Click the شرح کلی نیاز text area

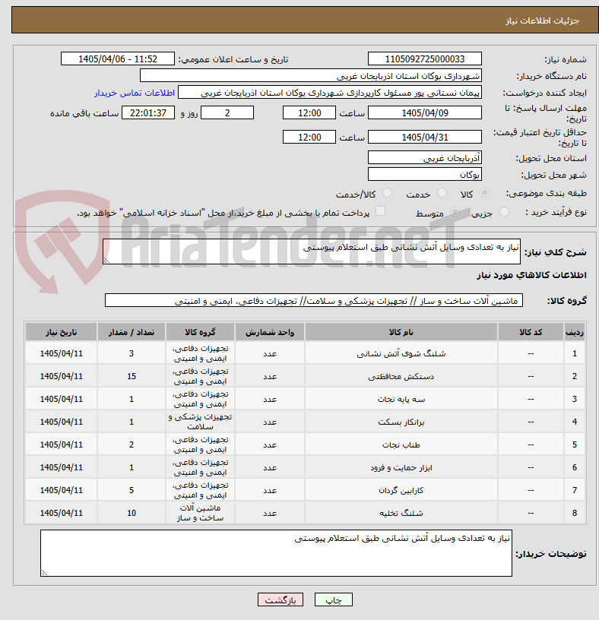click(312, 251)
